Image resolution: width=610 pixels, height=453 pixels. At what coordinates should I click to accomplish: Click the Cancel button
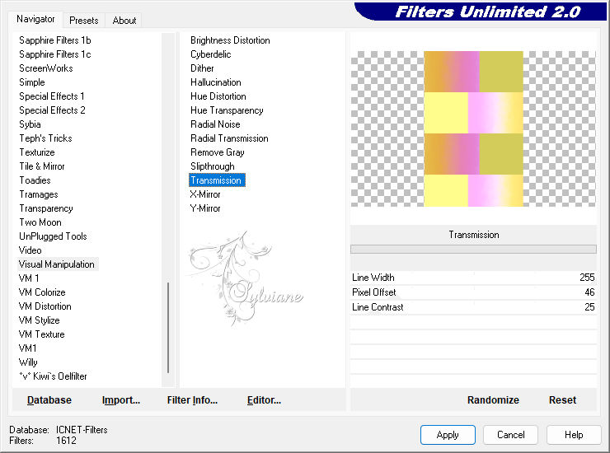pos(510,435)
